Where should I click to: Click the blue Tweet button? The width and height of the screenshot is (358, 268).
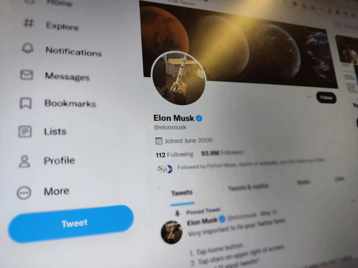click(71, 224)
